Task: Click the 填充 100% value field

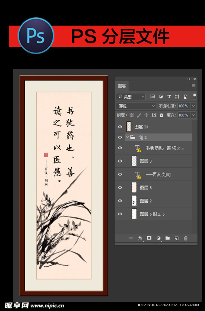Action: [184, 115]
